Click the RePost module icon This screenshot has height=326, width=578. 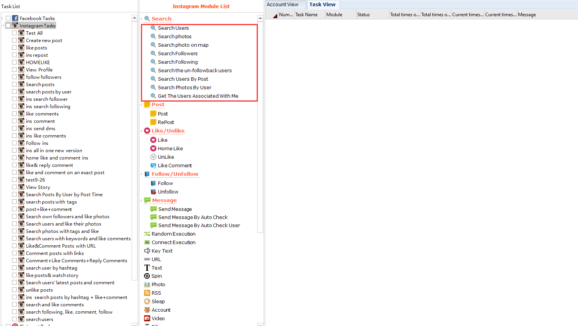(153, 122)
